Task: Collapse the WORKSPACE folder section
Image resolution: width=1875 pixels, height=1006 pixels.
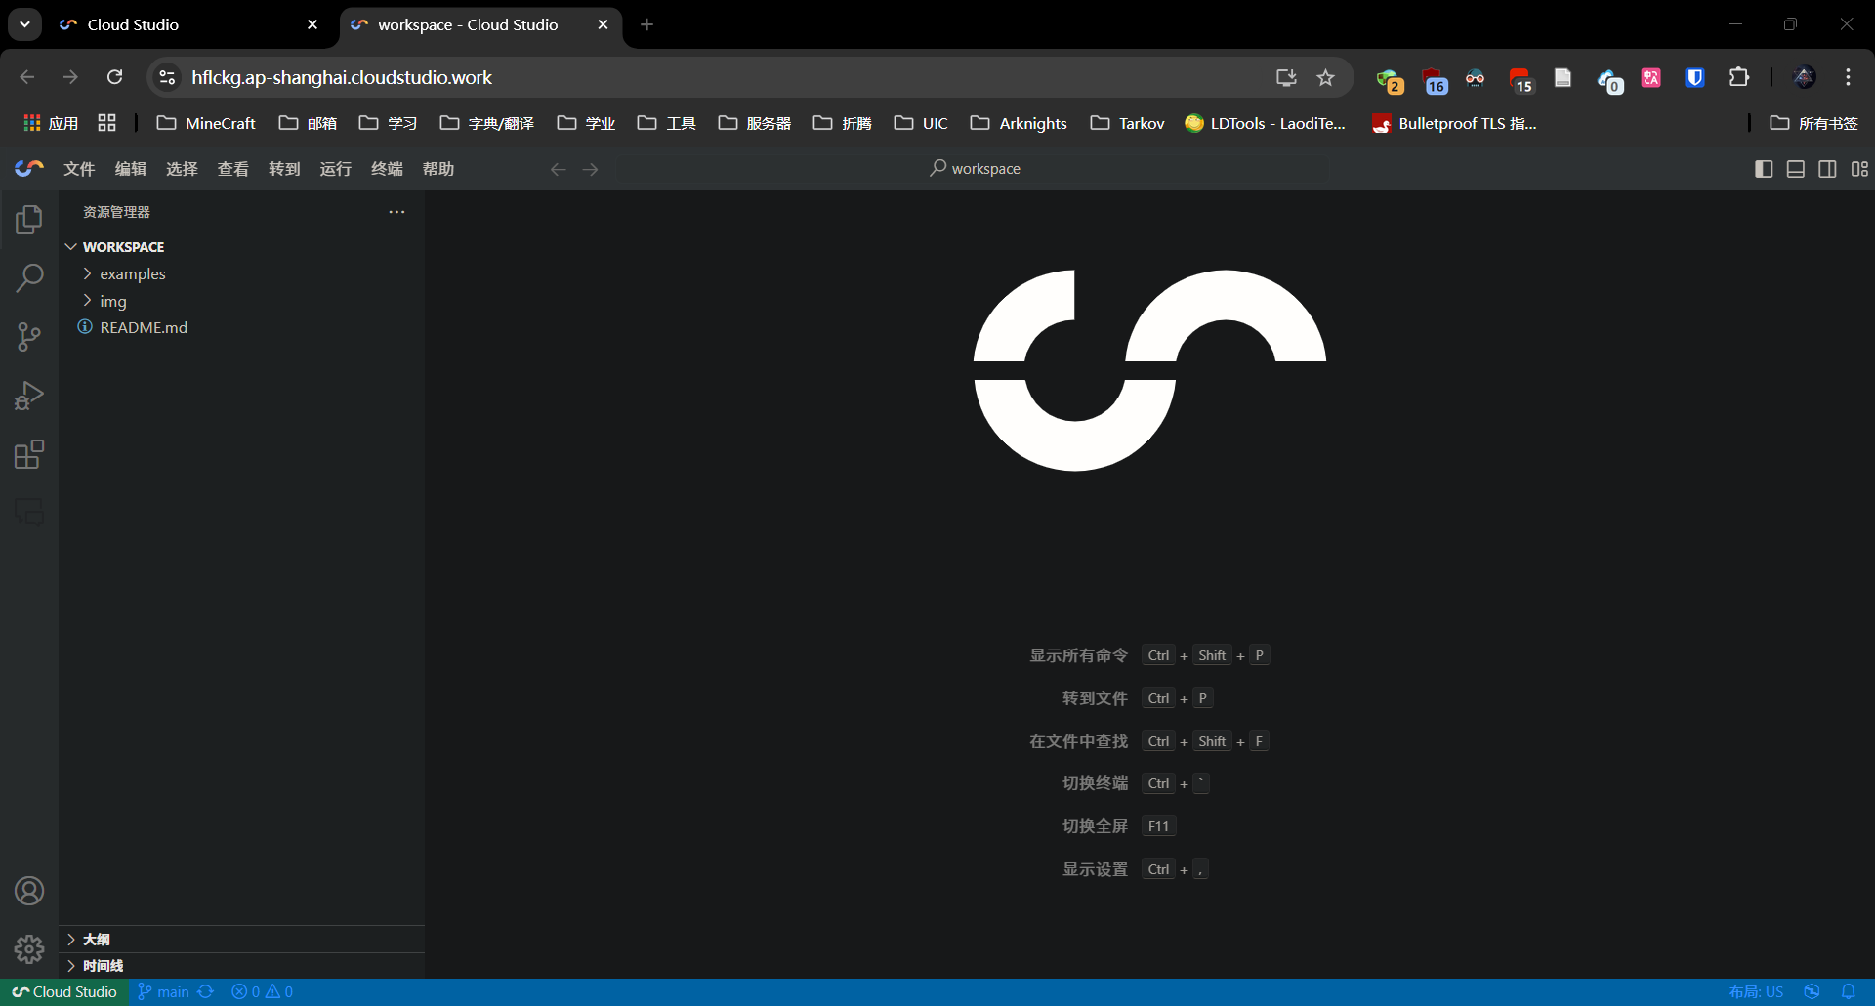Action: pyautogui.click(x=241, y=247)
